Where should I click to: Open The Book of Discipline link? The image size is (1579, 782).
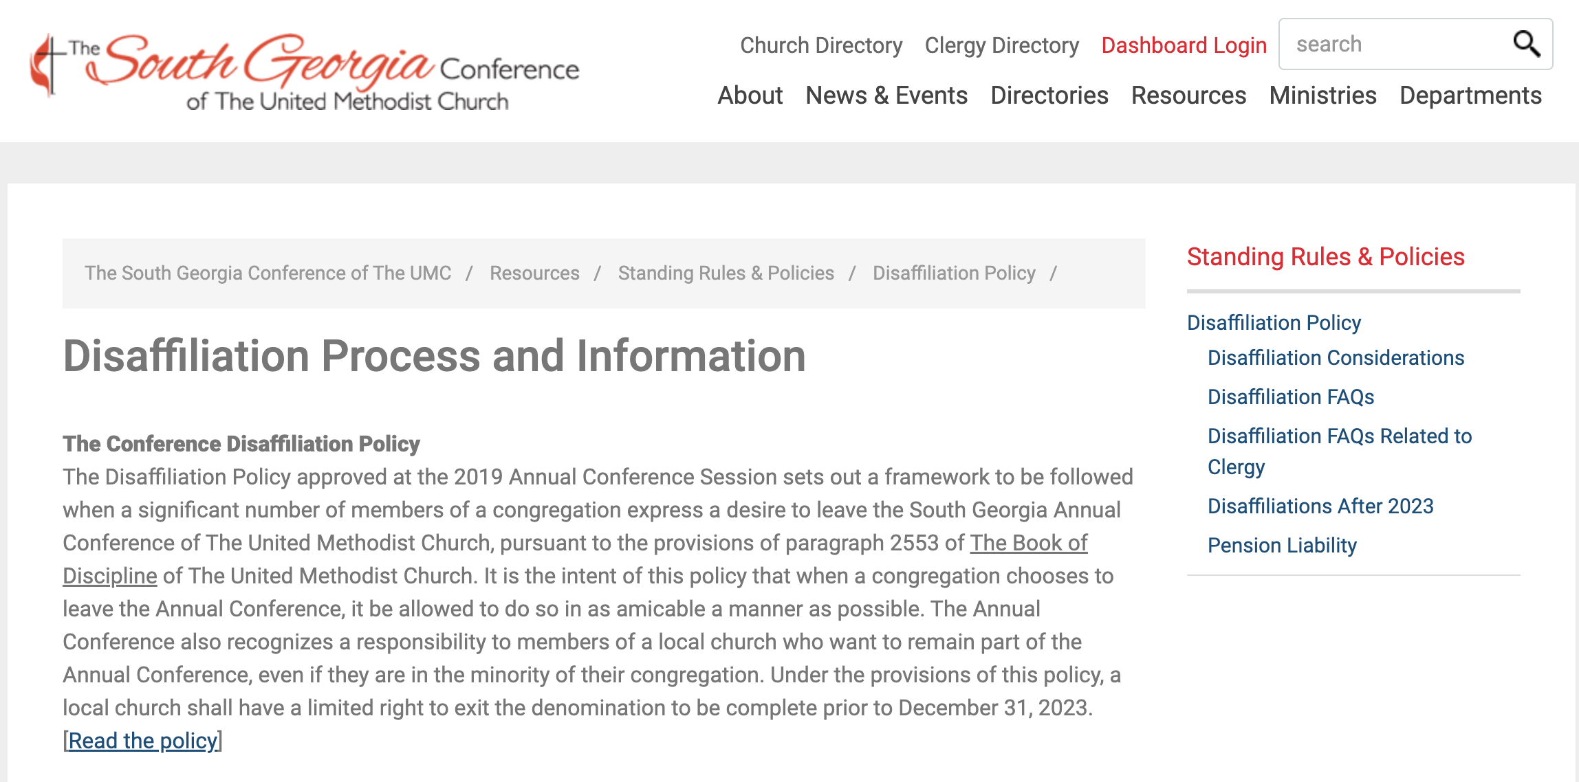click(x=1028, y=543)
